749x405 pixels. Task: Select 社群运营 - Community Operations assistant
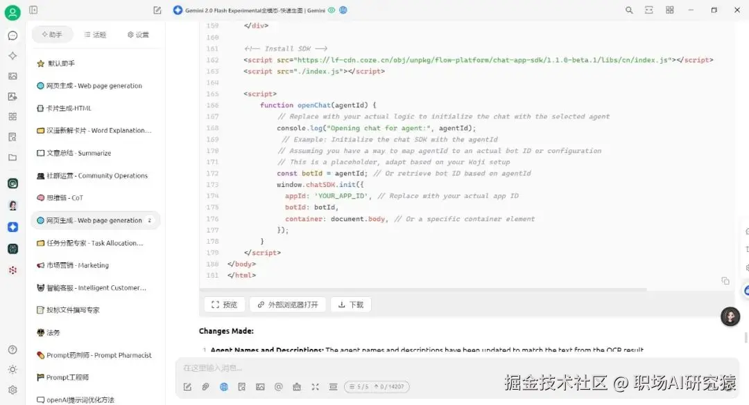click(x=96, y=175)
